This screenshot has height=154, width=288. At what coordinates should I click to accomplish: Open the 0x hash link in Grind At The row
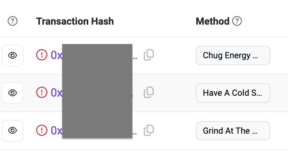tap(57, 131)
